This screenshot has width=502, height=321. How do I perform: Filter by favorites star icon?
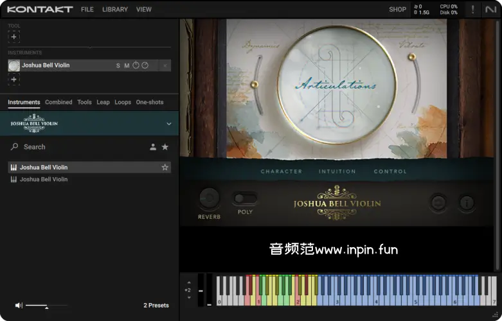[x=165, y=147]
